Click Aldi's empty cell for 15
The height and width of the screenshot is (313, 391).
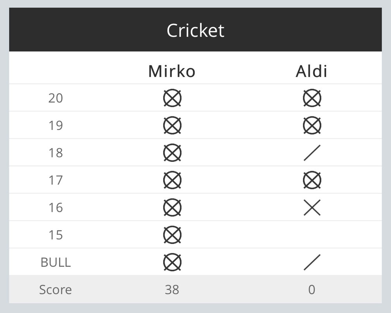(x=312, y=235)
